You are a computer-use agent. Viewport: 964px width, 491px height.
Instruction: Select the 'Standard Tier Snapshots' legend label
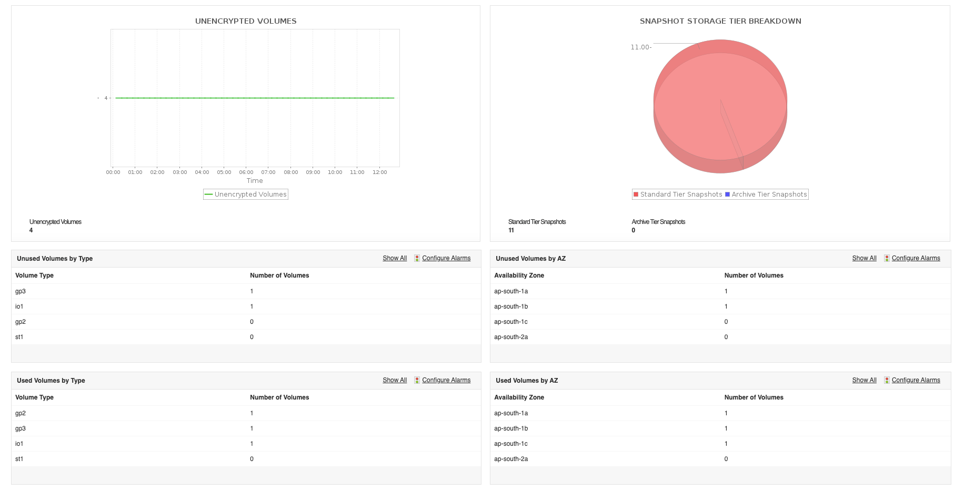pos(681,195)
